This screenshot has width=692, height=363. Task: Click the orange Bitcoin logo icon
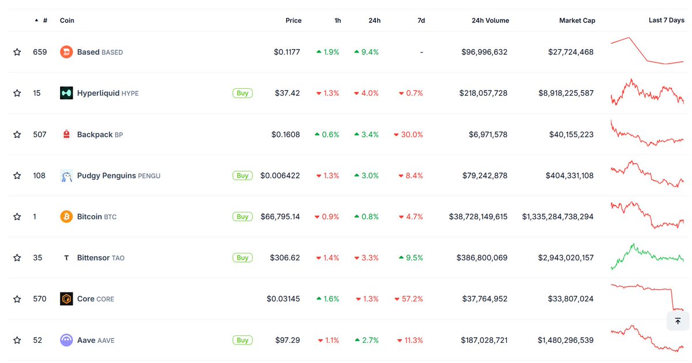[x=66, y=216]
